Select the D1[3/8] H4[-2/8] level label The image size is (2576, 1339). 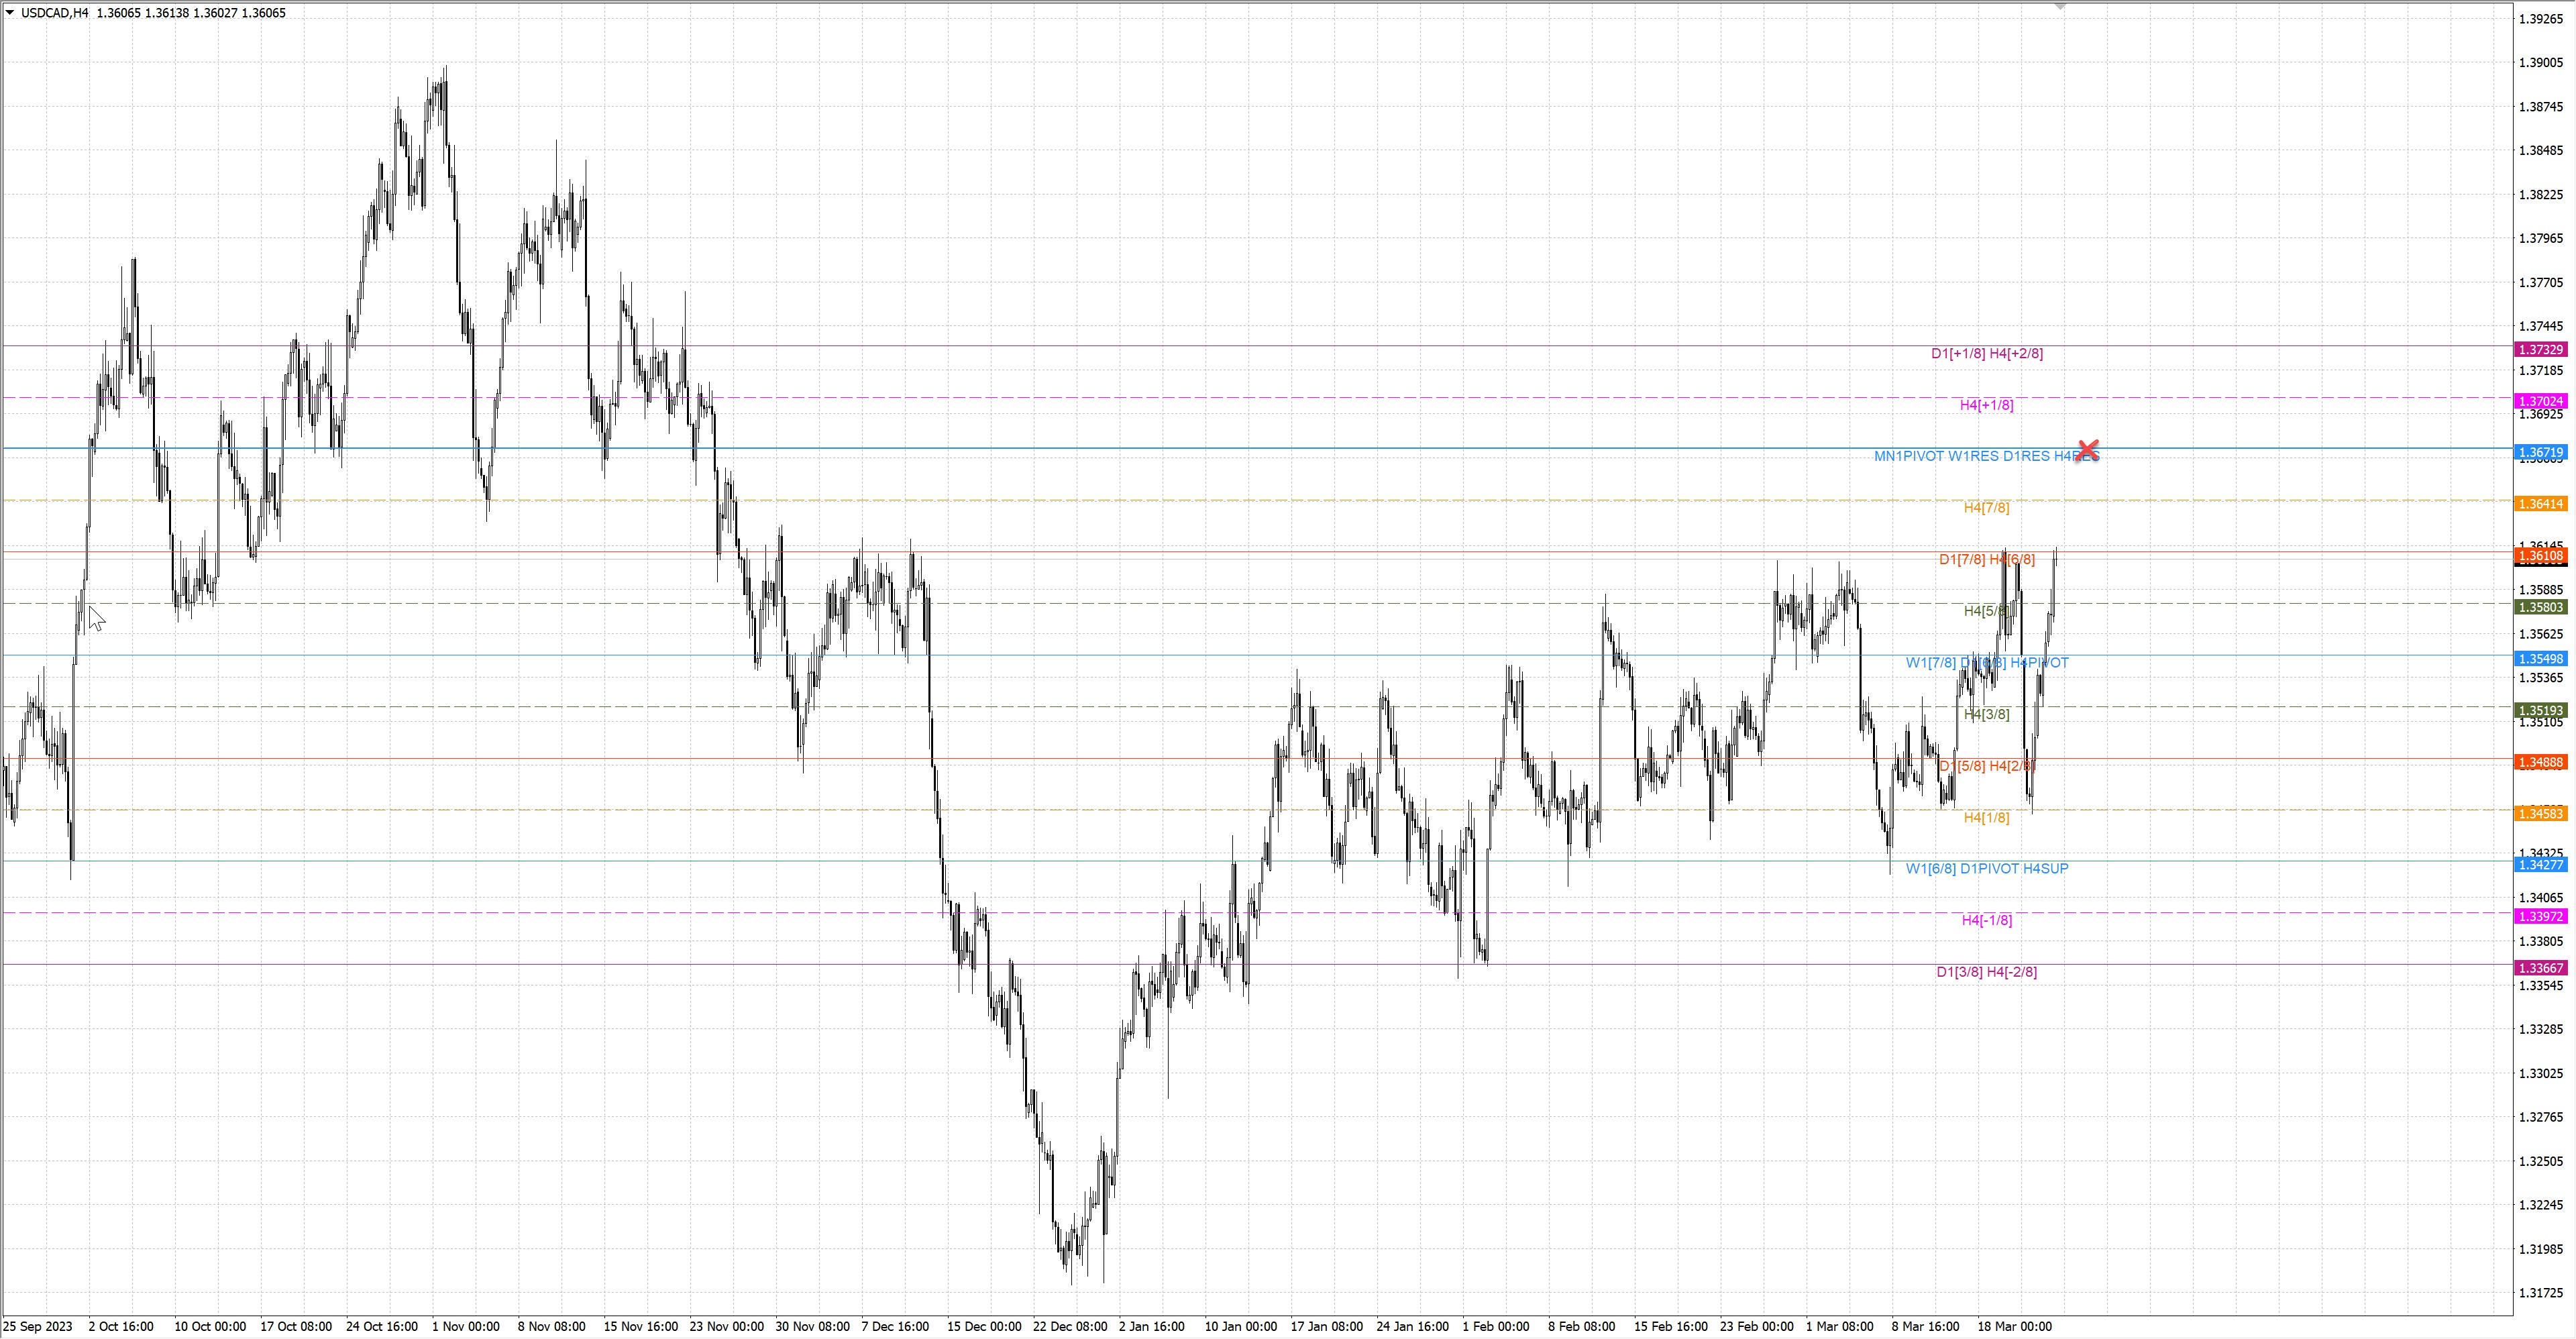pyautogui.click(x=1986, y=972)
